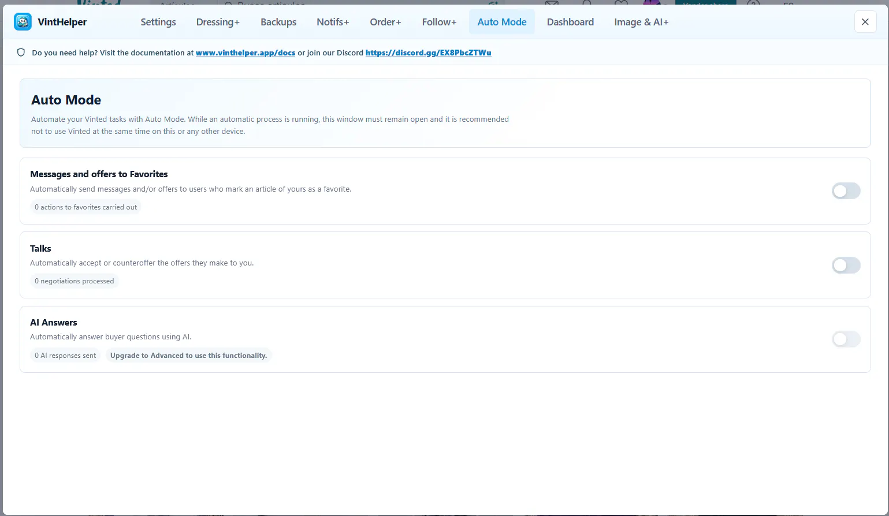The width and height of the screenshot is (889, 516).
Task: Click the "Talks" section heading
Action: [40, 248]
